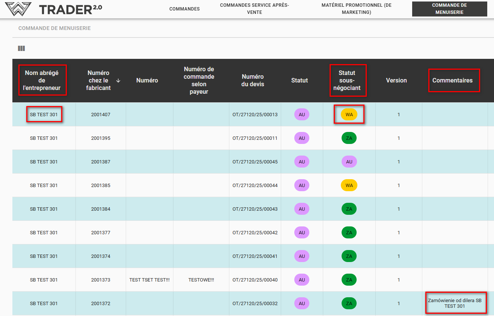Open the Commandes menu

point(184,9)
